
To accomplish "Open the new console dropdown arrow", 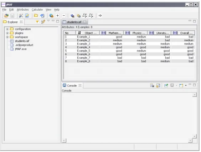I will (186, 85).
